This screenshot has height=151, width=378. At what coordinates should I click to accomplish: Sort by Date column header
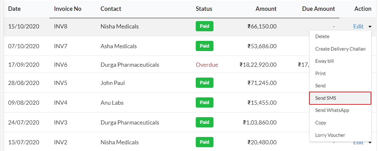tap(14, 9)
